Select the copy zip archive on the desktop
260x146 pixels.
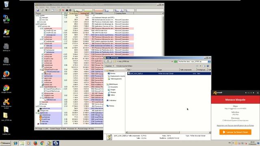pyautogui.click(x=6, y=117)
